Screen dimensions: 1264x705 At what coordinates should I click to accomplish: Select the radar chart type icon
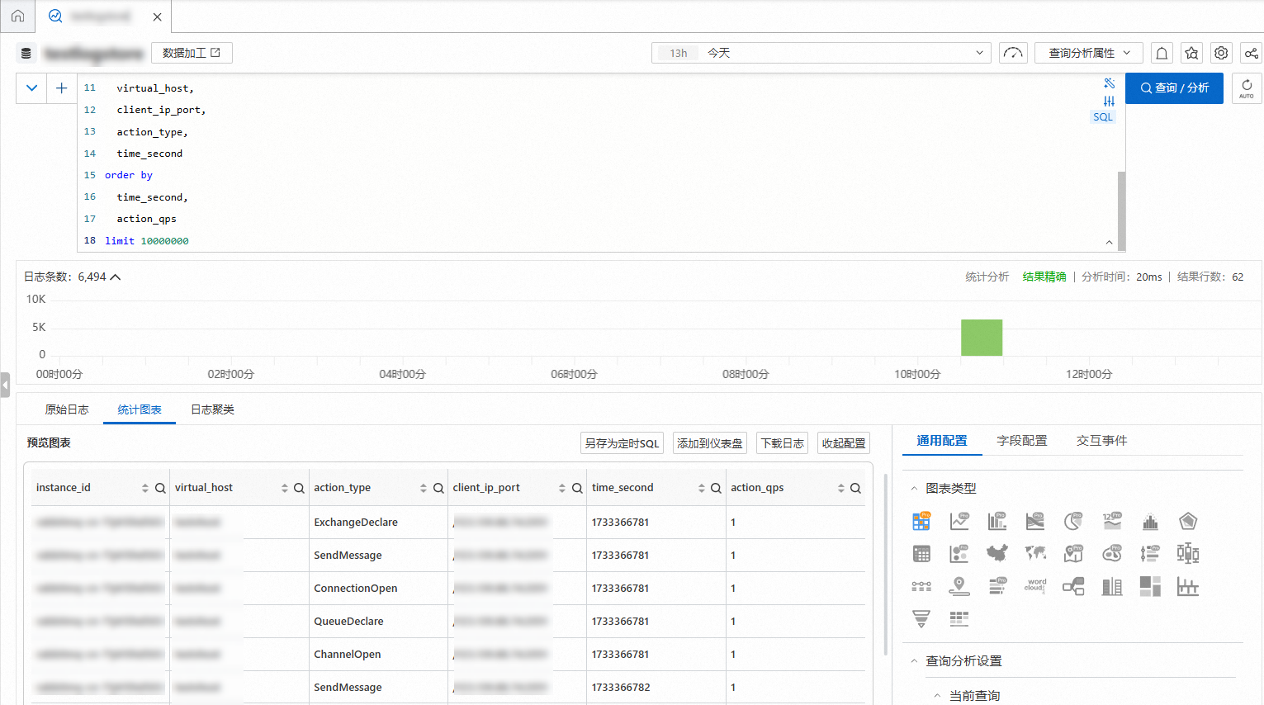coord(1188,521)
